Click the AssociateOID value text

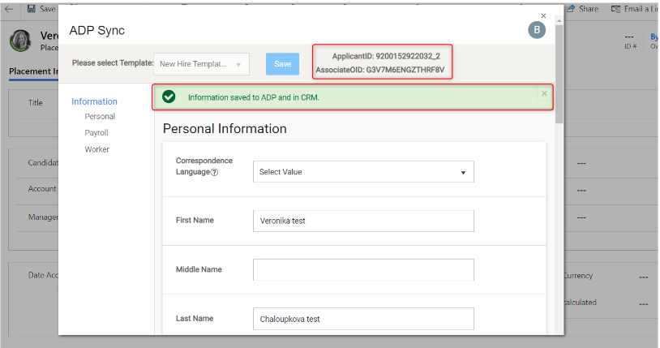tap(405, 70)
